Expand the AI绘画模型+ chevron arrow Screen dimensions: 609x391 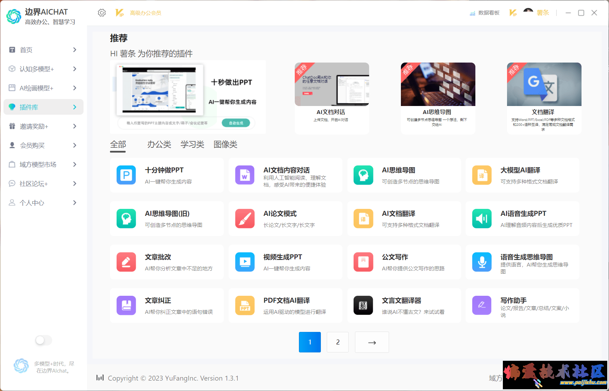[74, 88]
